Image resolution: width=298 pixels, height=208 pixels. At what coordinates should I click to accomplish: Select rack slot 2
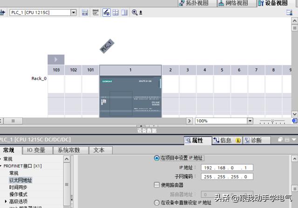click(x=170, y=70)
